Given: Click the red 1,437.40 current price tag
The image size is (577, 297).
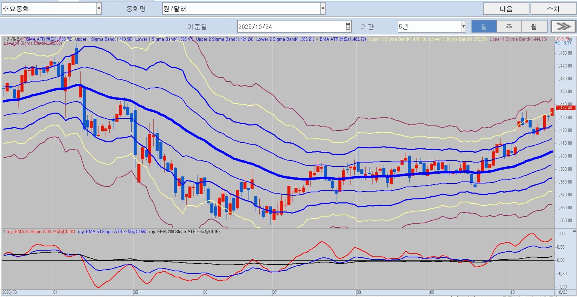Looking at the screenshot, I should coord(566,108).
